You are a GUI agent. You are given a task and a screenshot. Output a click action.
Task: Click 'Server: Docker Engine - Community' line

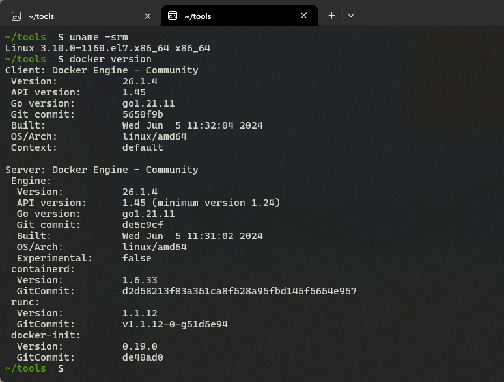[x=102, y=170]
